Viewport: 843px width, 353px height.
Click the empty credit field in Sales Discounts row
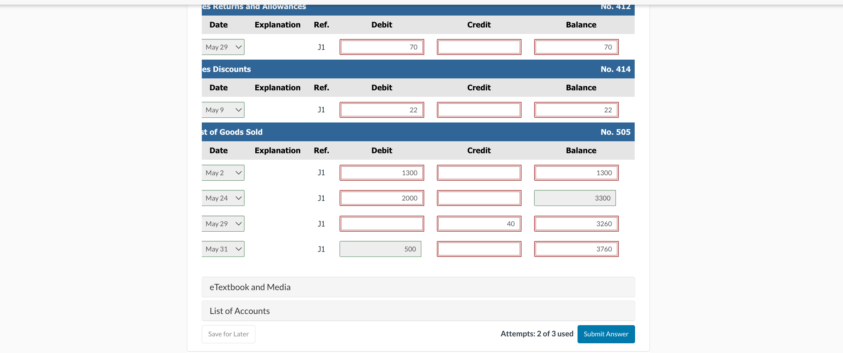[x=479, y=110]
